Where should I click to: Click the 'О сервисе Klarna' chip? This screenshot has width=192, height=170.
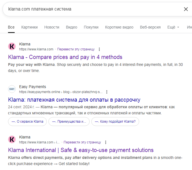(x=27, y=122)
